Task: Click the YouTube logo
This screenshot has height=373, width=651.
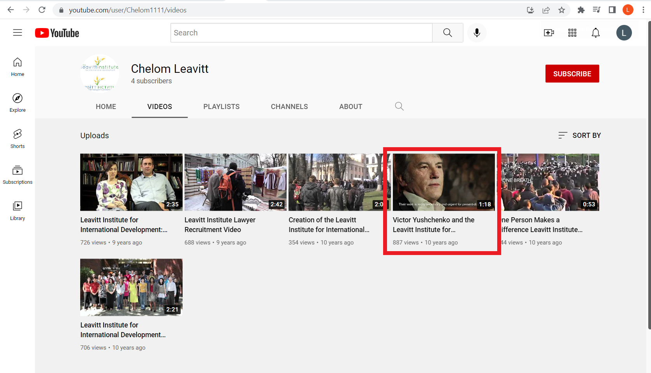Action: tap(57, 33)
